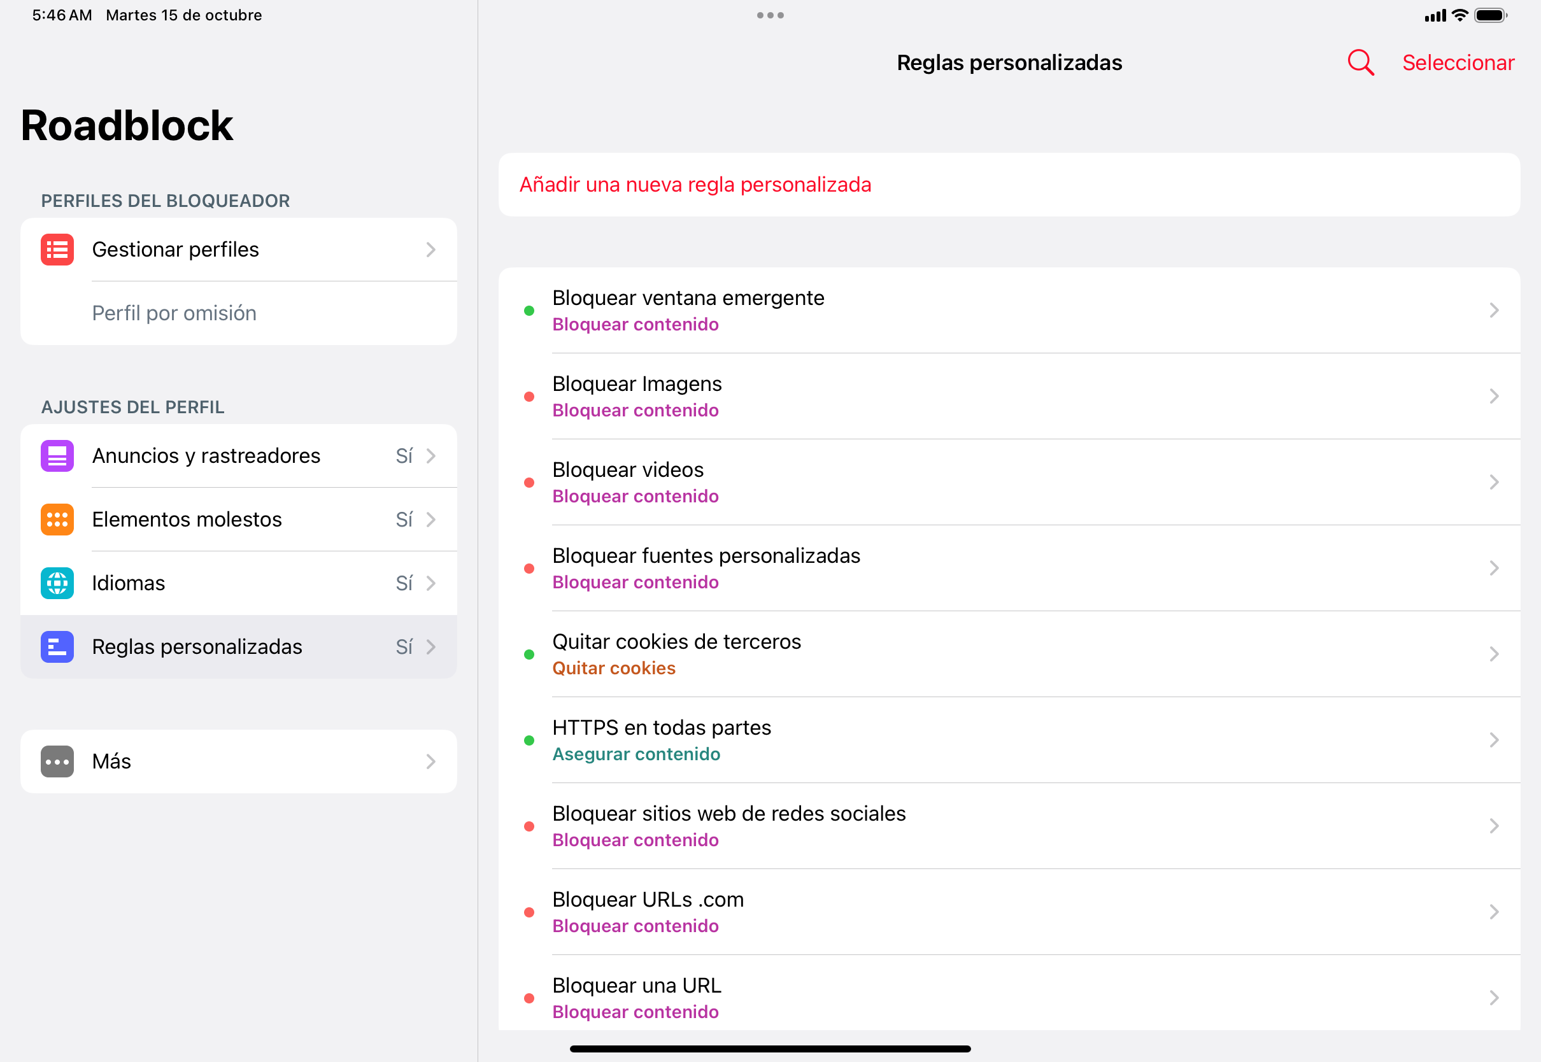
Task: Open chevron of Bloquear ventana emergente rule
Action: pyautogui.click(x=1494, y=310)
